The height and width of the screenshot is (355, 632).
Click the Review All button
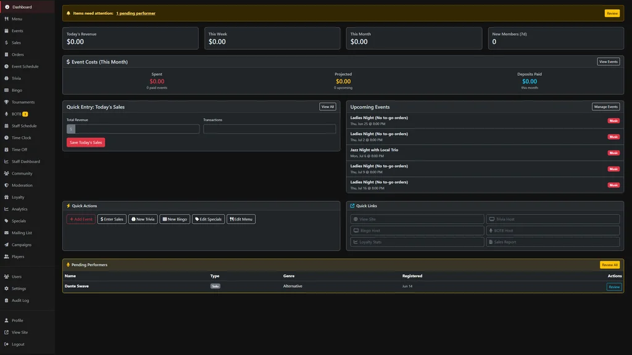609,265
